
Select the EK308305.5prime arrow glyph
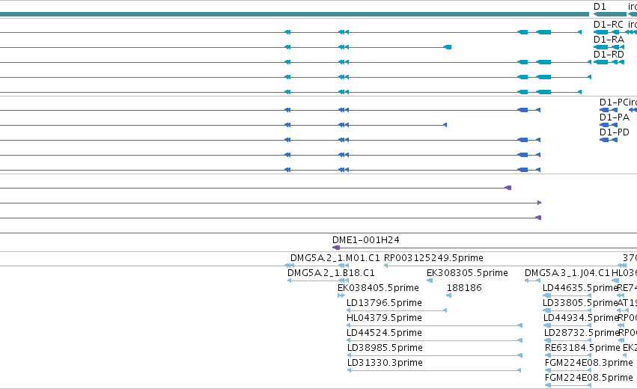(430, 281)
